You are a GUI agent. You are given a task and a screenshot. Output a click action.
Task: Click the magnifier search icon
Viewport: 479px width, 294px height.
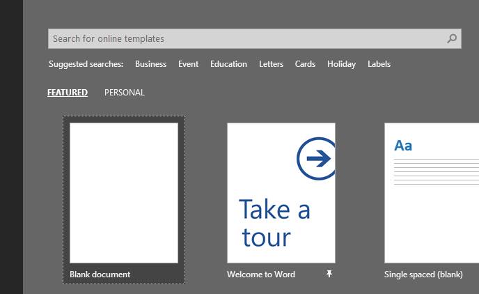(452, 38)
